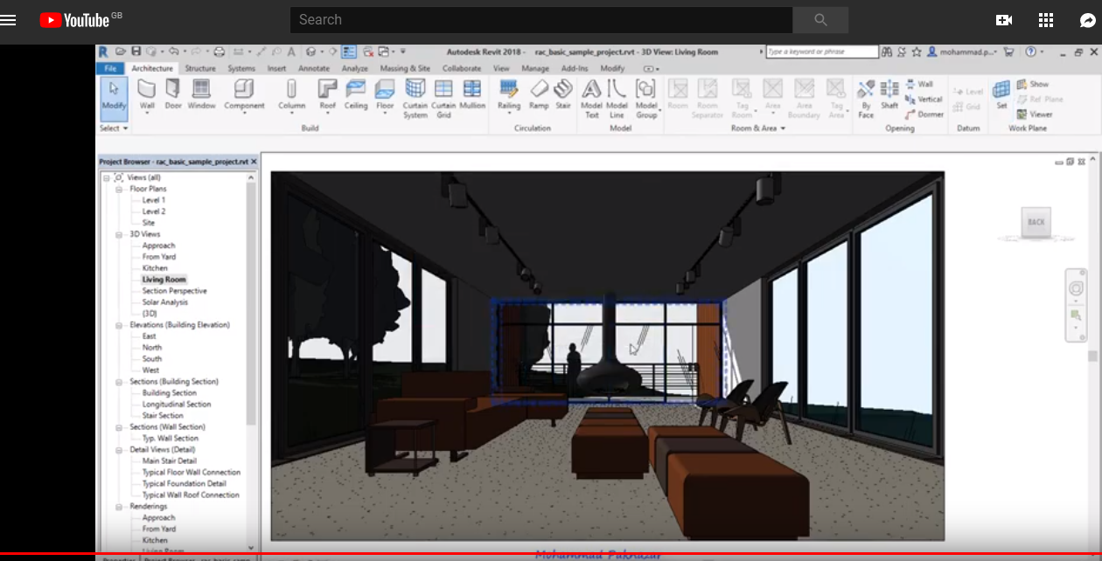Click the Component tool
Viewport: 1102px width, 561px height.
(244, 95)
